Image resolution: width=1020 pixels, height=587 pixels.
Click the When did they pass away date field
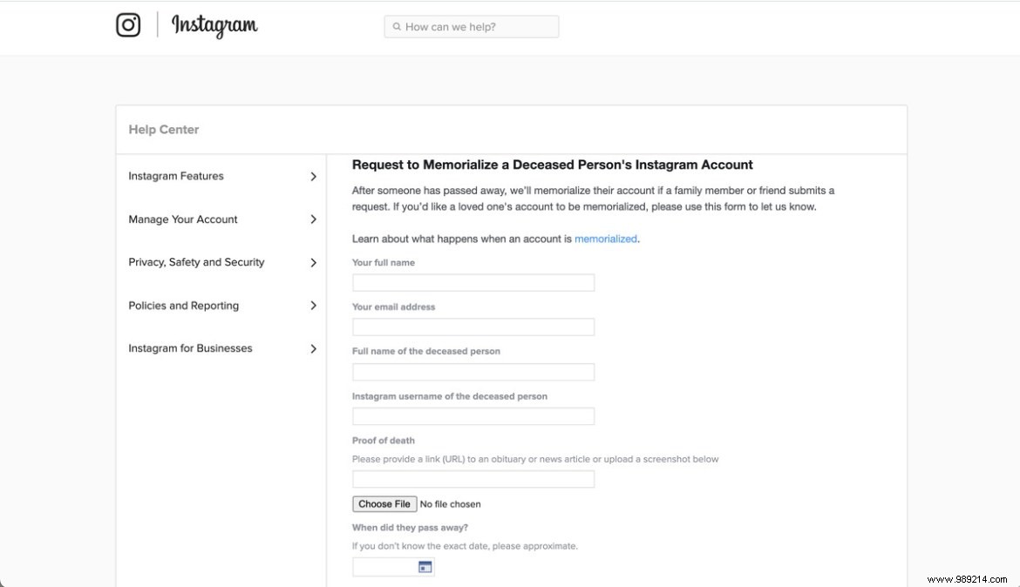(x=384, y=566)
